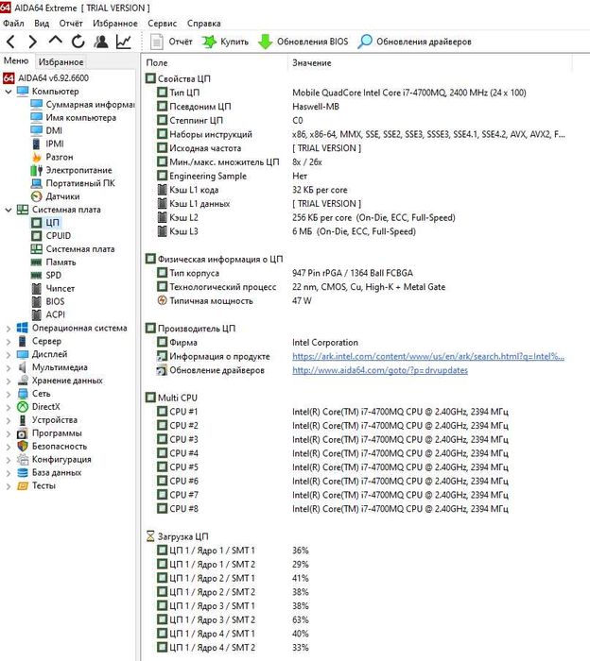Expand the Сервер tree node
Viewport: 590px width, 661px height.
8,342
